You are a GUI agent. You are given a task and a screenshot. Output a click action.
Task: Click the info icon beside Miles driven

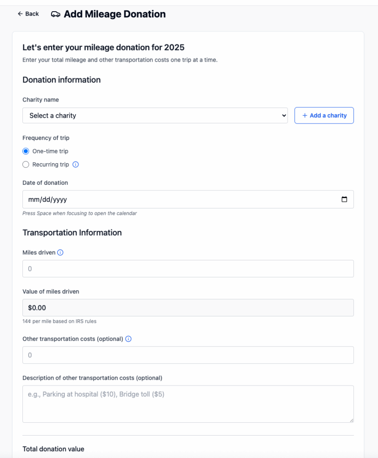click(x=60, y=253)
